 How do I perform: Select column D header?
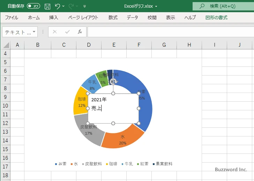click(89, 45)
